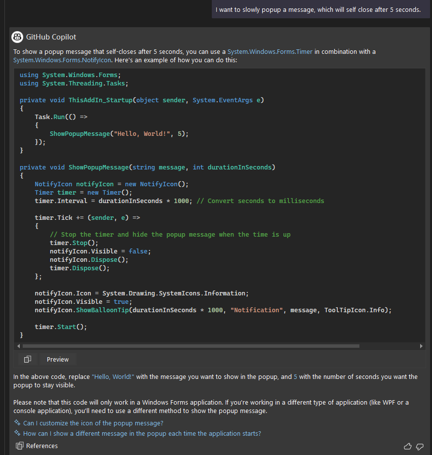Click the "Stop the timer and hide" comment
The image size is (432, 455).
(170, 235)
